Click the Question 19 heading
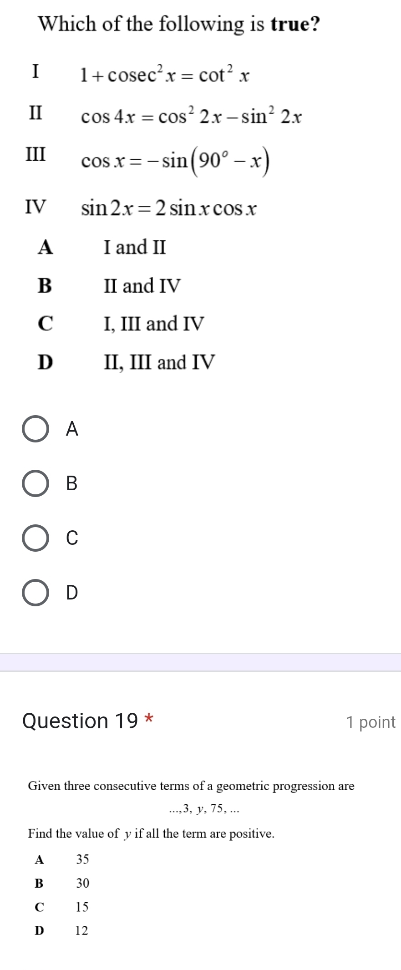 tap(82, 721)
